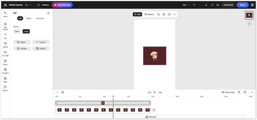This screenshot has height=120, width=257.
Task: Open Your stuff folder in the sidebar
Action: 5,54
